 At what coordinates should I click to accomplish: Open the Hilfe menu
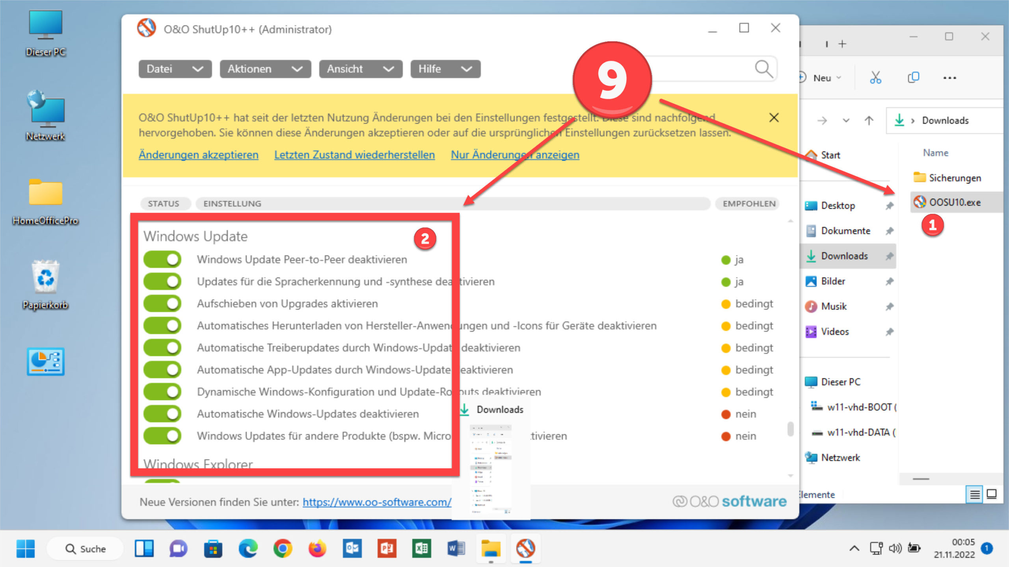pyautogui.click(x=445, y=69)
